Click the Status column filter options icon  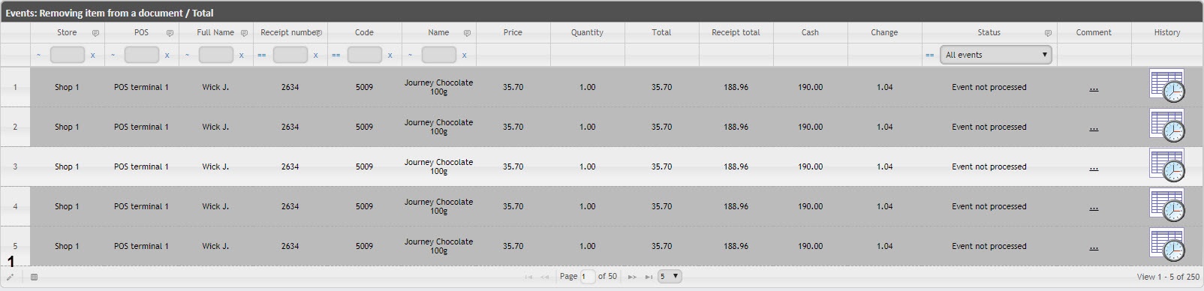[1048, 33]
